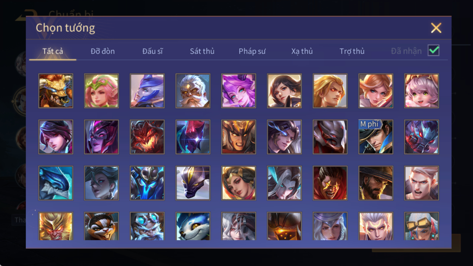This screenshot has width=473, height=266.
Task: Select the 'Tất cả' tab
Action: [53, 51]
